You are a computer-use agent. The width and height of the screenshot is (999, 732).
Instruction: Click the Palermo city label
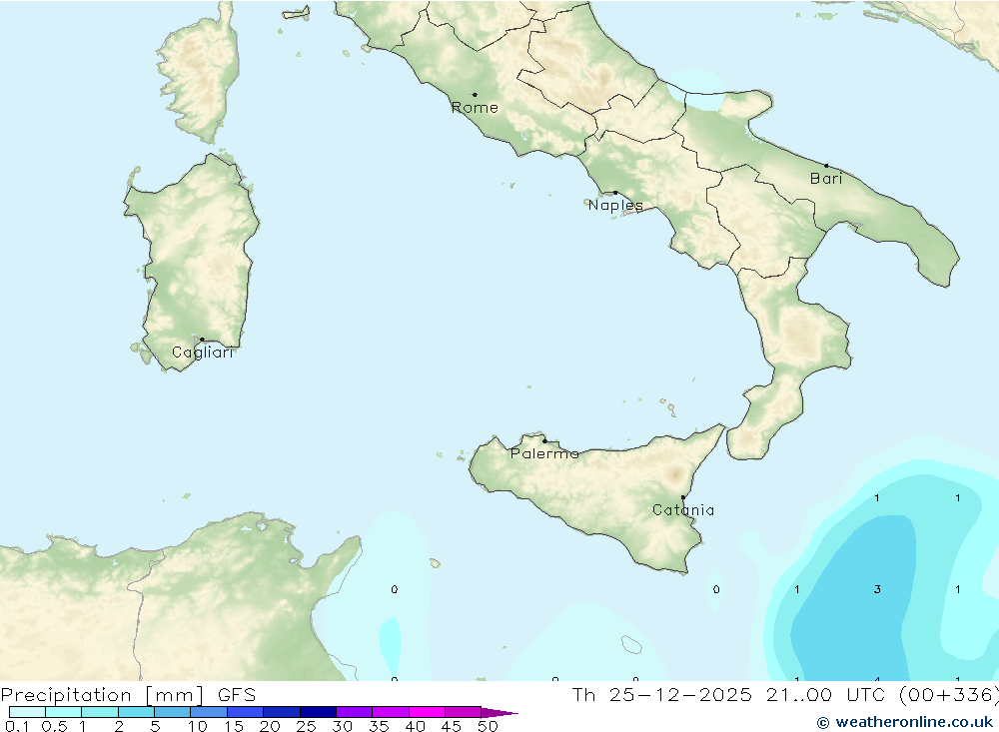[544, 453]
